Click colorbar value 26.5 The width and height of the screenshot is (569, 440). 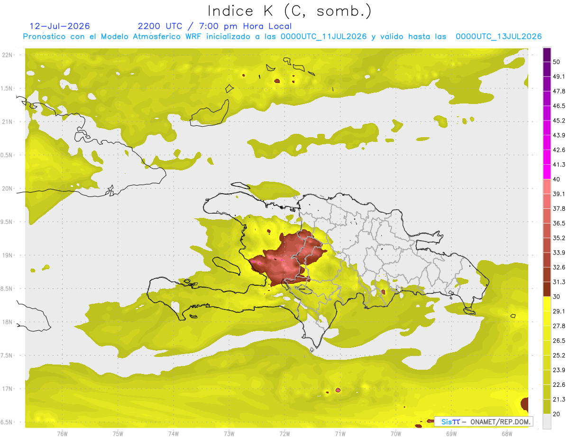[x=559, y=341]
